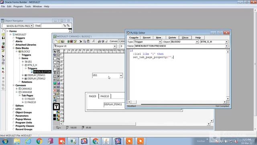Select the arrow Select tool in palette
The image size is (257, 145).
(x=55, y=51)
